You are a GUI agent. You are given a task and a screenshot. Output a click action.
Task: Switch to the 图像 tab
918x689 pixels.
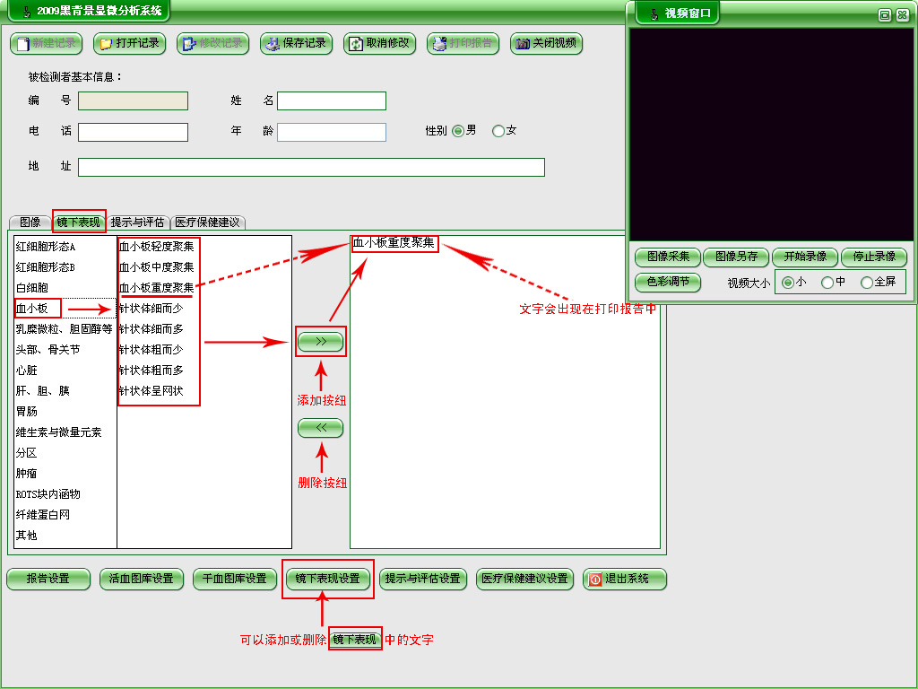[30, 222]
